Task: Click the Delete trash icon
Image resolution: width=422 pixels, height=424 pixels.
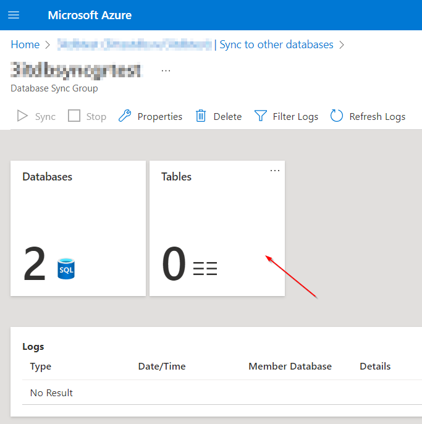Action: (201, 116)
